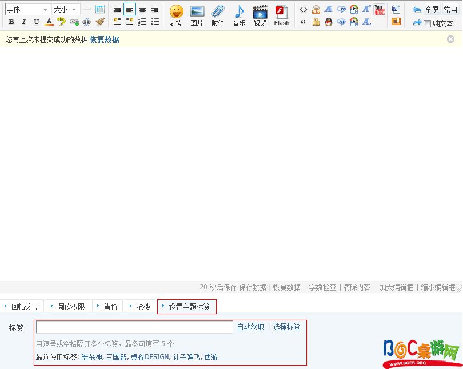Redo with blue forward arrow
Screen dimensions: 463x369
pyautogui.click(x=417, y=22)
